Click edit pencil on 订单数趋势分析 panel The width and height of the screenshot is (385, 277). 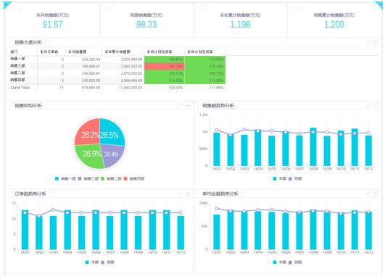181,194
